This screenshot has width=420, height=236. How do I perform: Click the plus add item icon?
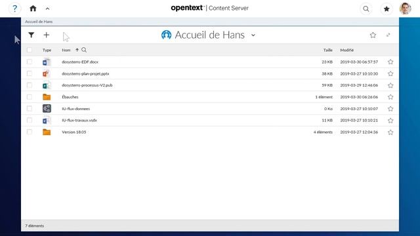click(47, 35)
